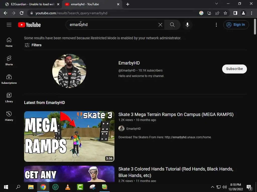Click the description mentioning emarbyhd.unaux.com

pyautogui.click(x=165, y=137)
